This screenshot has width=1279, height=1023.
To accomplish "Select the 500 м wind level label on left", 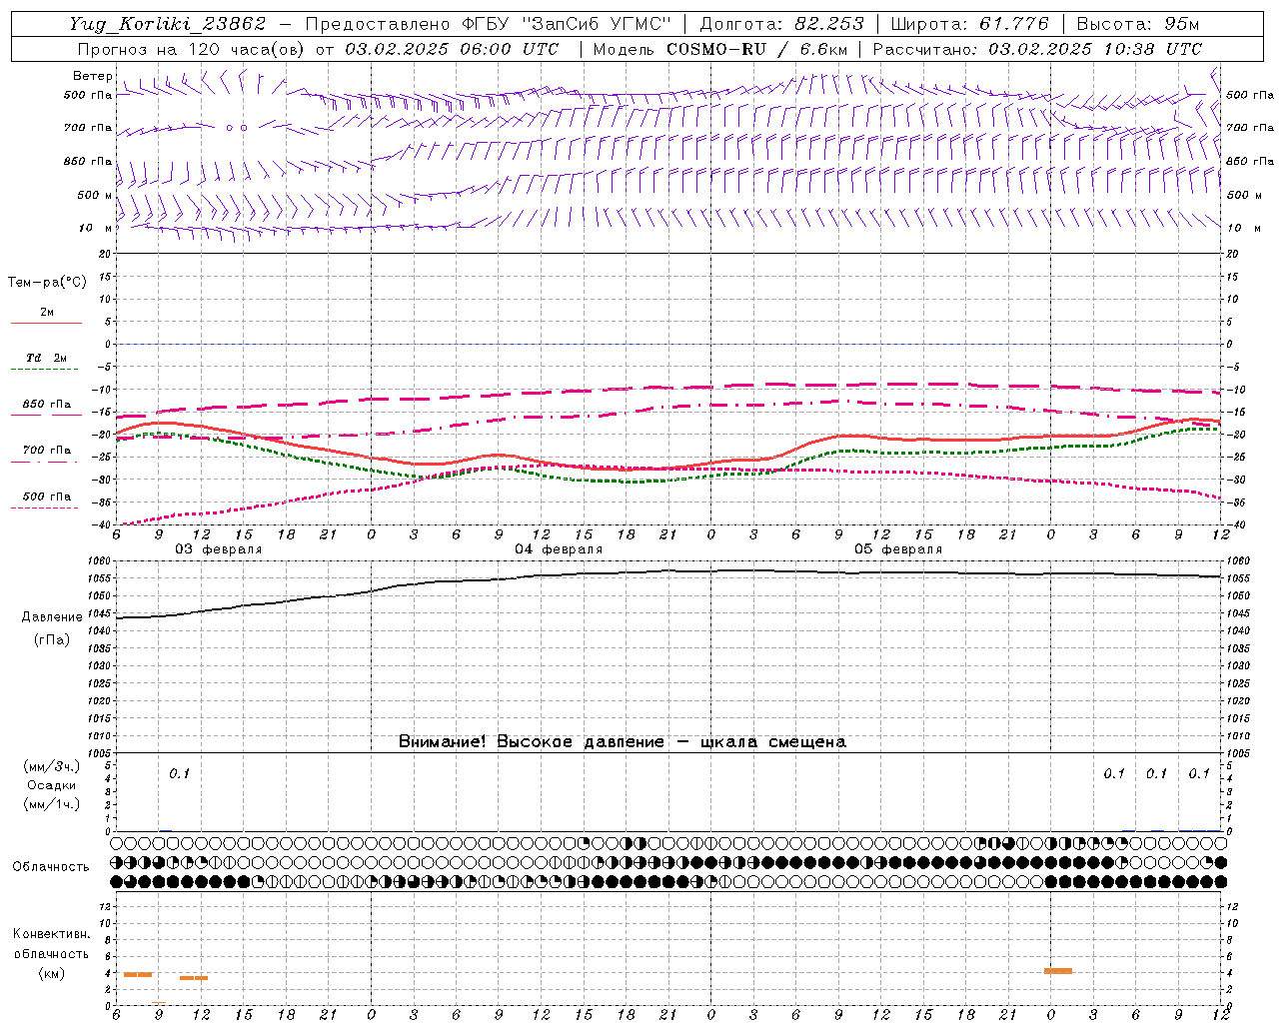I will (95, 195).
